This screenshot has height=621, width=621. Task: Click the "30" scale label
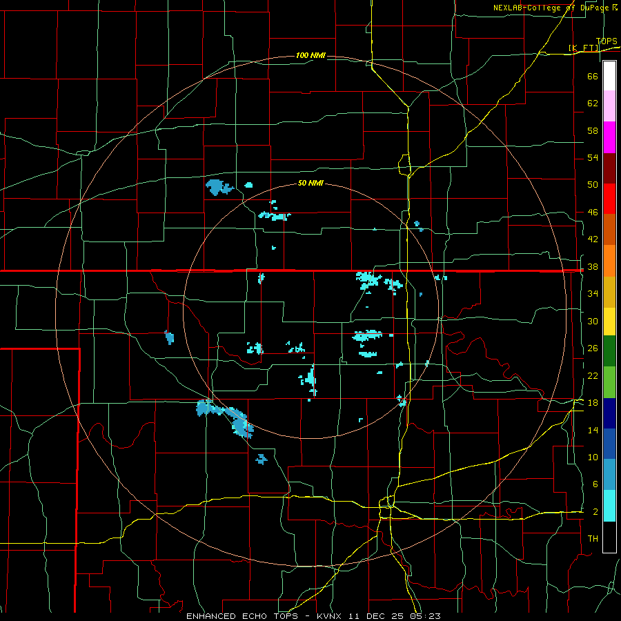[593, 321]
